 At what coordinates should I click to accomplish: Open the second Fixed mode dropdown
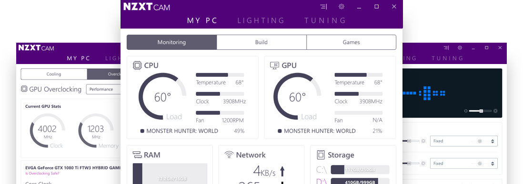463,164
